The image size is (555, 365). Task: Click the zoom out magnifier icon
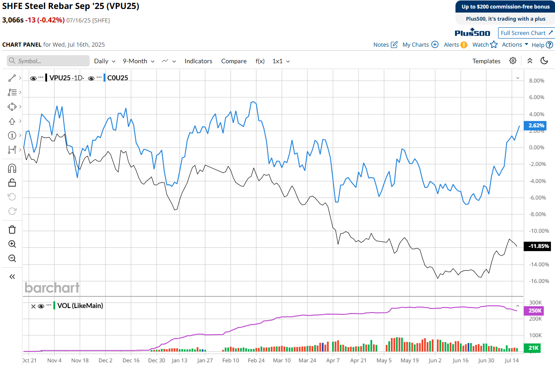(x=12, y=258)
